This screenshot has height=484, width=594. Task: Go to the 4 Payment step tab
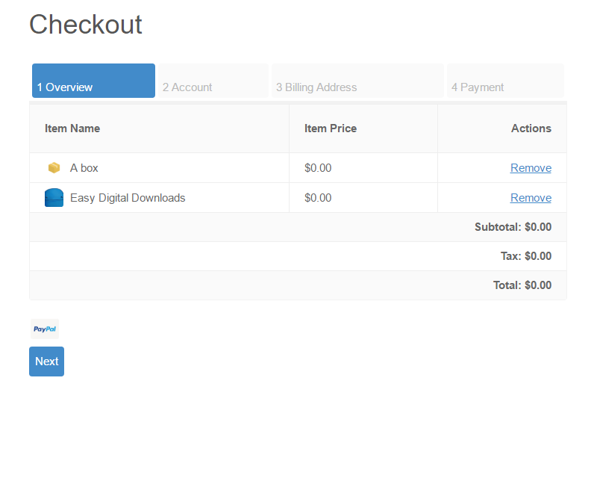click(x=505, y=81)
